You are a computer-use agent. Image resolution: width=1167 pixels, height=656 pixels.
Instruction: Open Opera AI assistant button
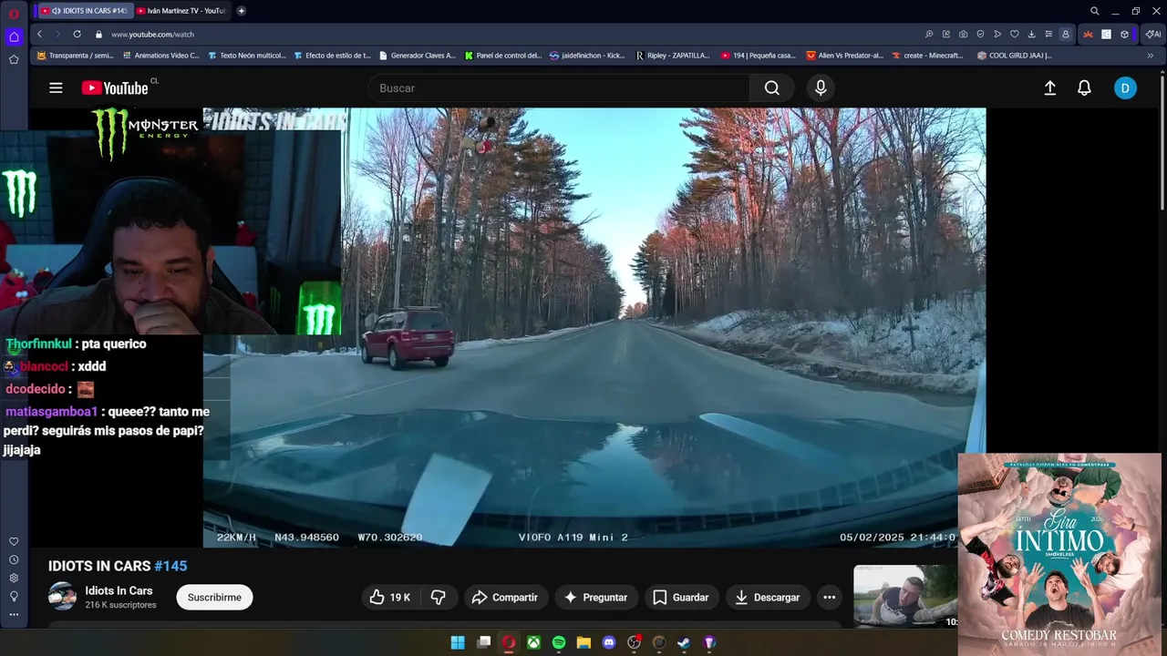1153,34
